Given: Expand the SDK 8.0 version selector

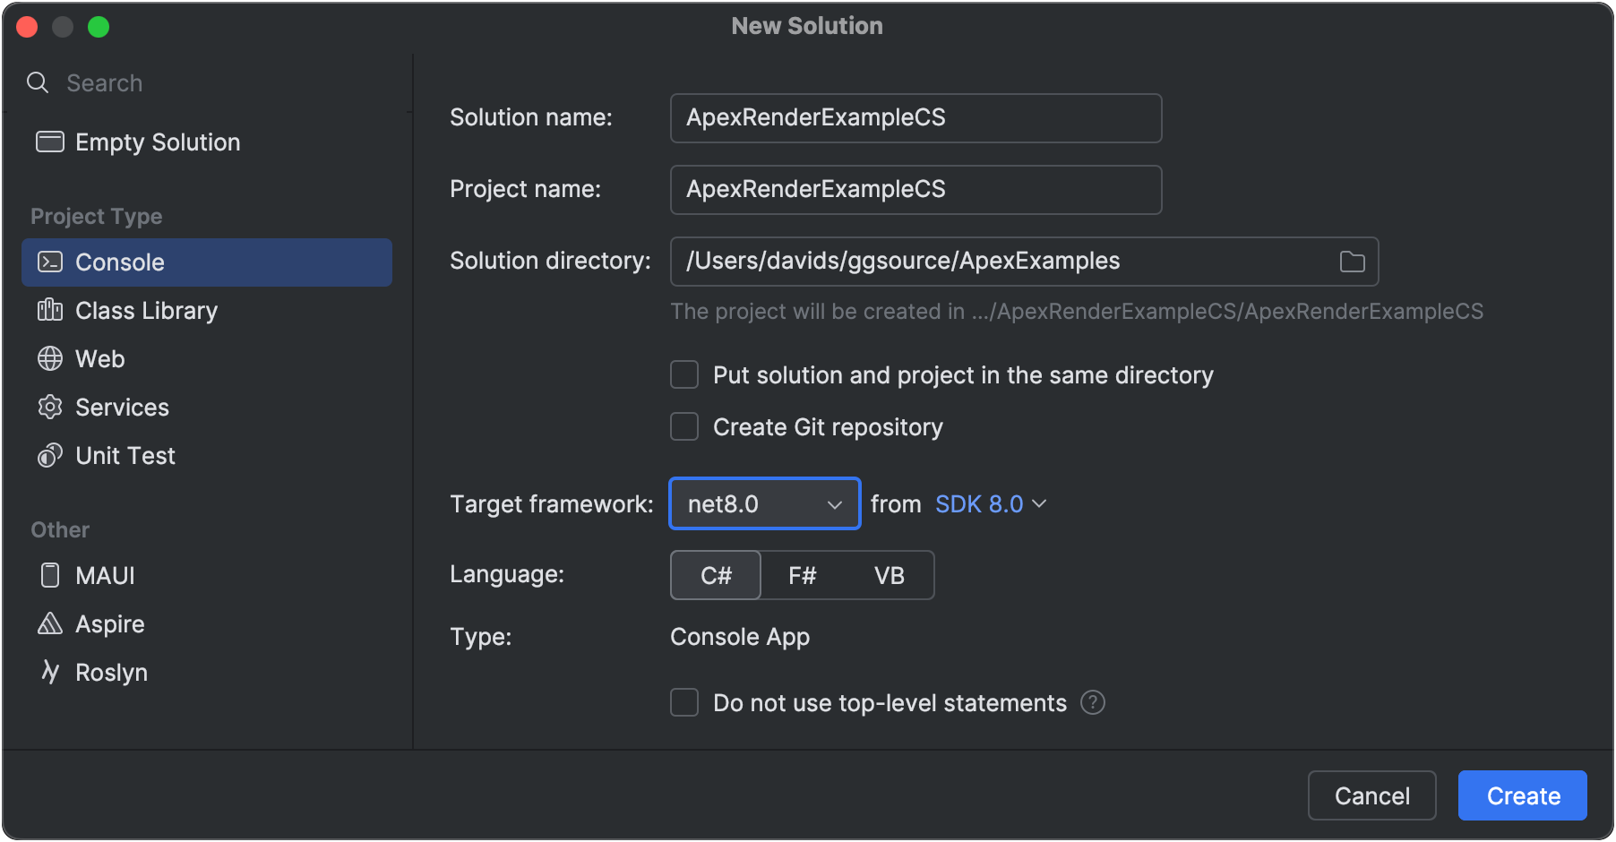Looking at the screenshot, I should point(990,503).
